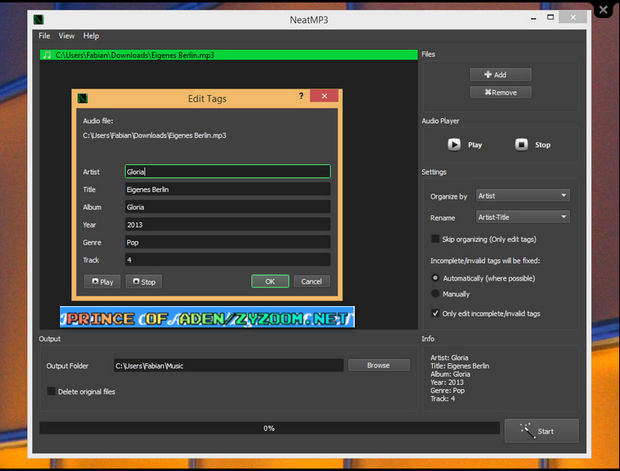Open the Rename dropdown
The image size is (620, 471).
pyautogui.click(x=523, y=217)
